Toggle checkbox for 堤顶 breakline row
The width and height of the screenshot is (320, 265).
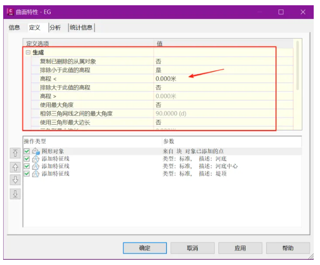(x=27, y=174)
